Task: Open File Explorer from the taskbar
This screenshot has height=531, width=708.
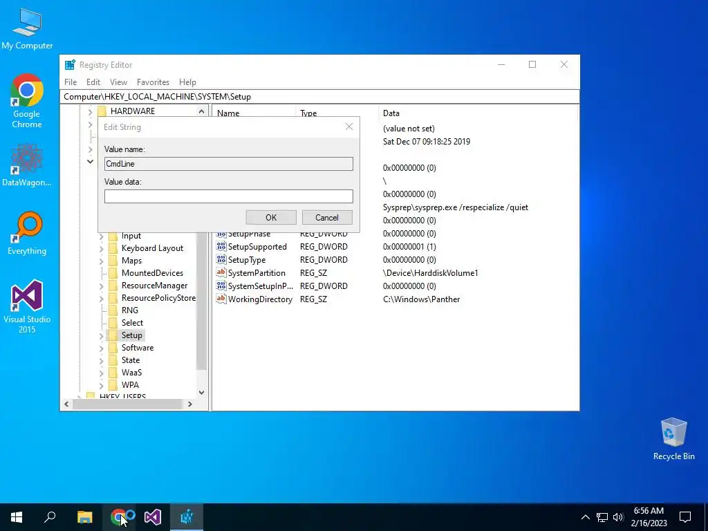Action: [x=84, y=517]
